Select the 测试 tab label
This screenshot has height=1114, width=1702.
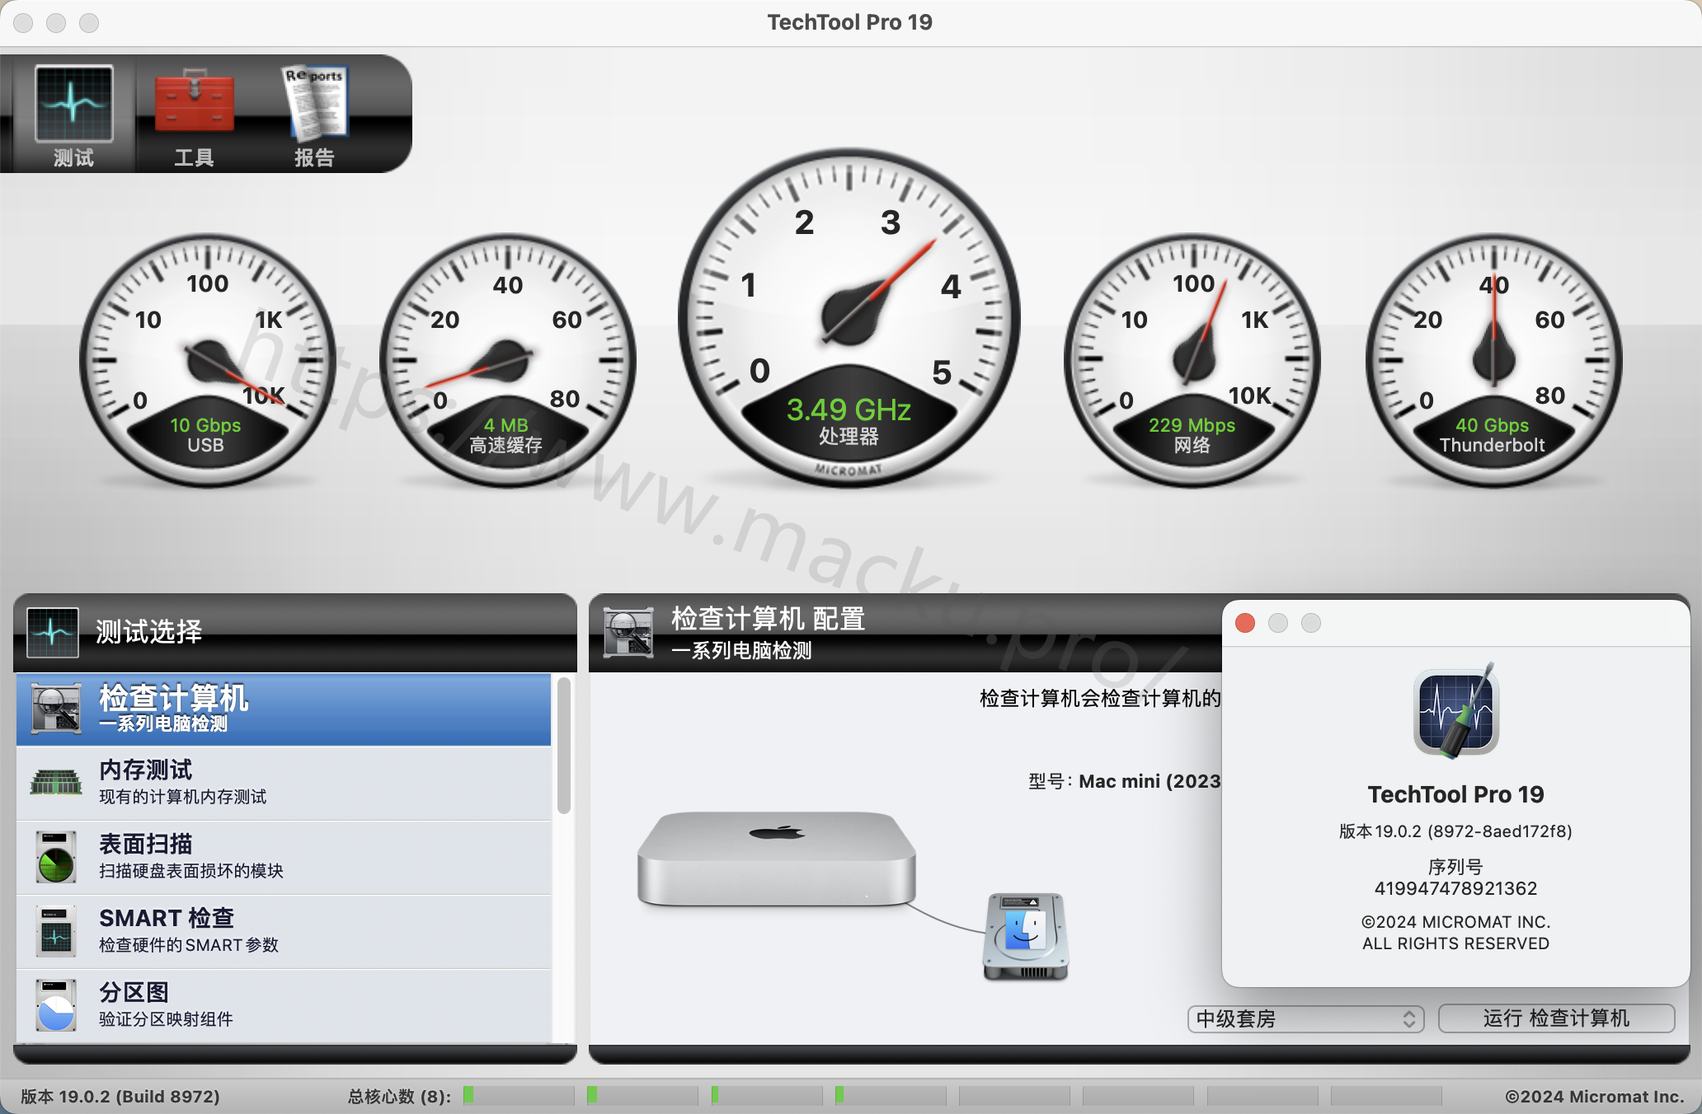73,157
